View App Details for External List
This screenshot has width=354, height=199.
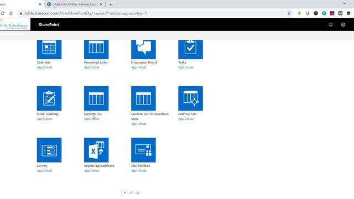[x=186, y=119]
